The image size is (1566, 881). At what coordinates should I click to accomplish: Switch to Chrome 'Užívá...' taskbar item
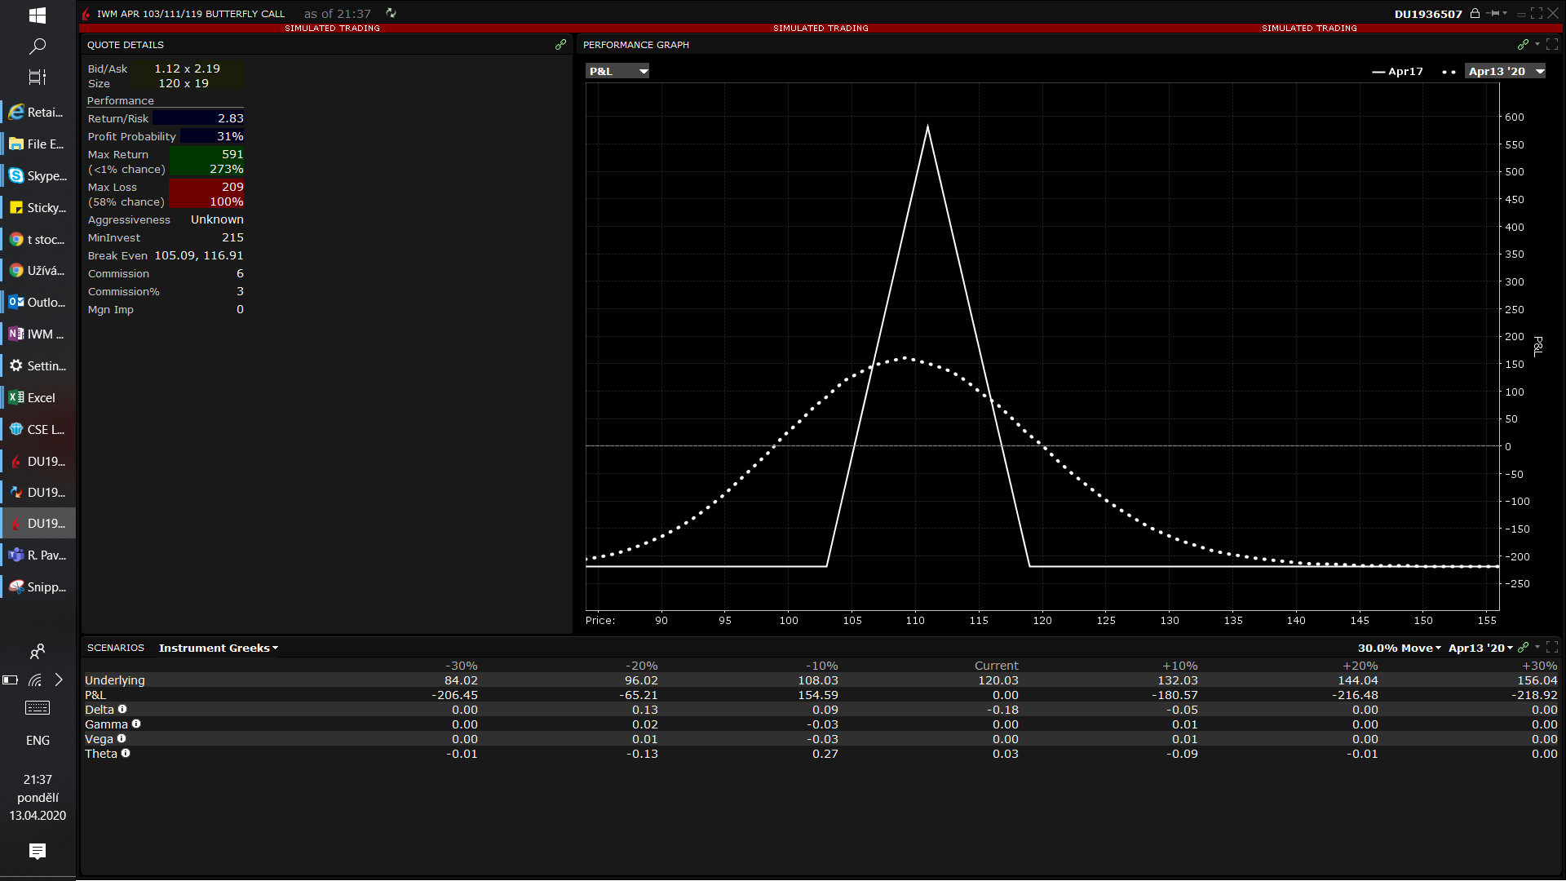38,271
